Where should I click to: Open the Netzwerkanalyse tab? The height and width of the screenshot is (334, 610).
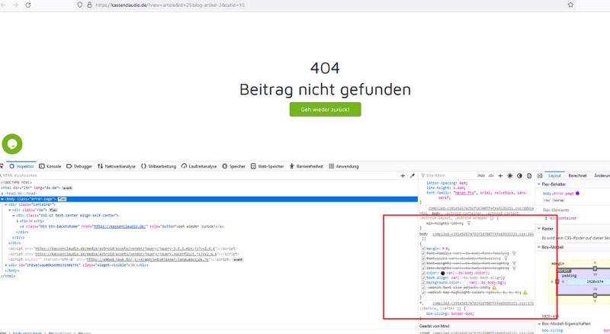click(x=117, y=166)
